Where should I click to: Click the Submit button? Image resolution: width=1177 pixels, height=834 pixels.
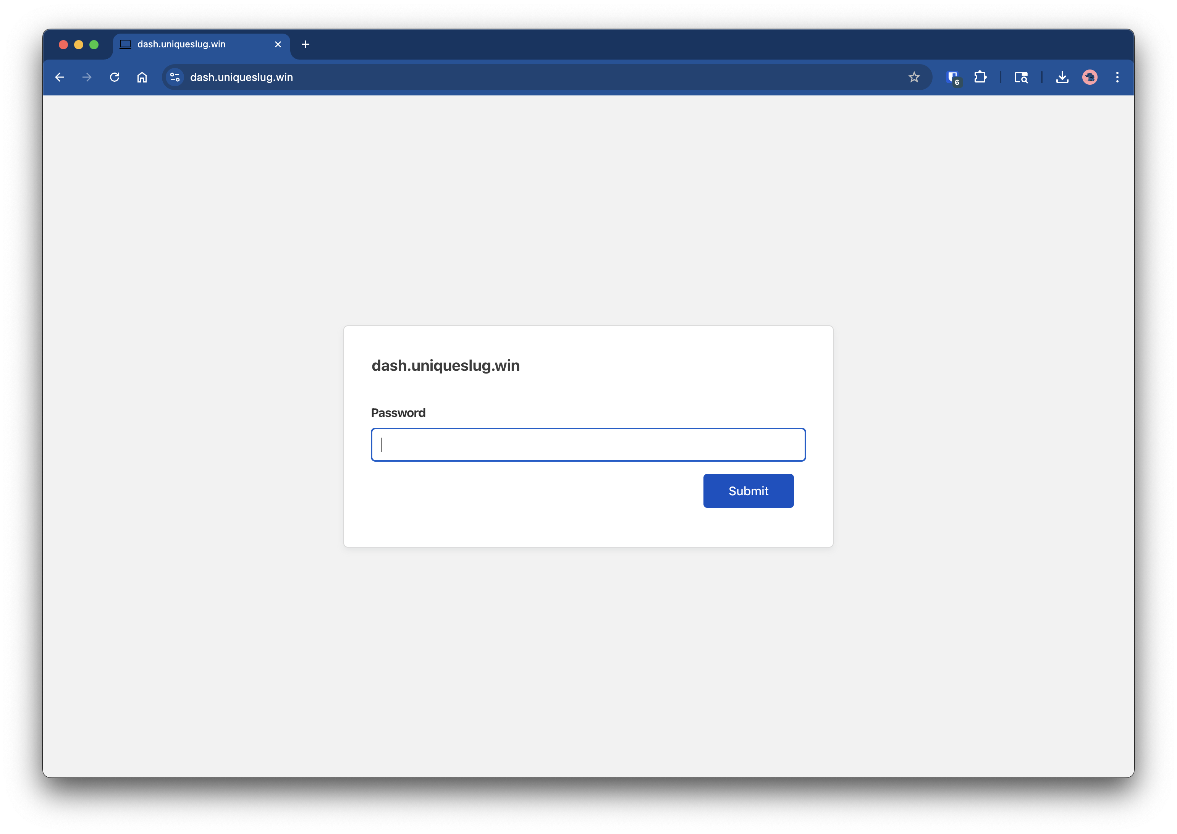coord(748,491)
